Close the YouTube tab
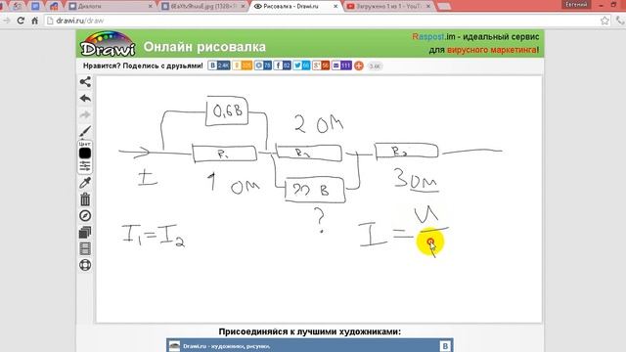The image size is (626, 352). point(428,7)
